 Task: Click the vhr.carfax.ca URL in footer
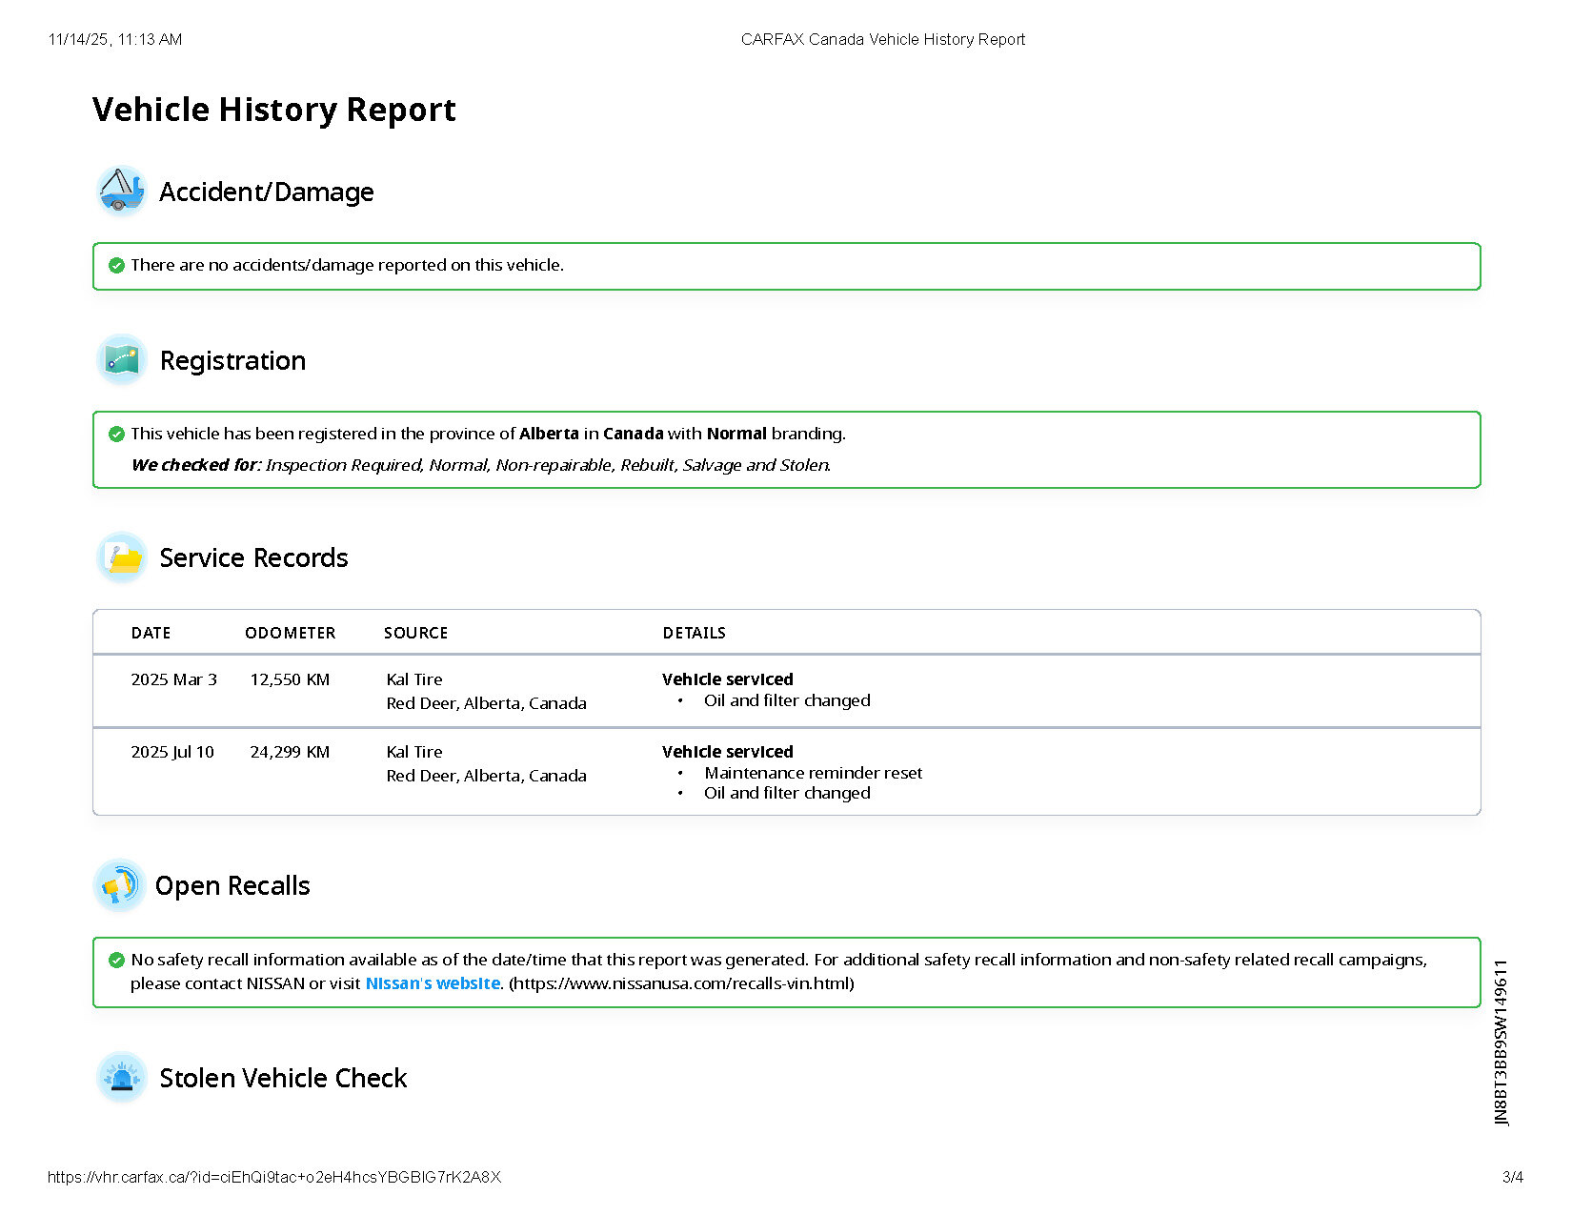[274, 1177]
